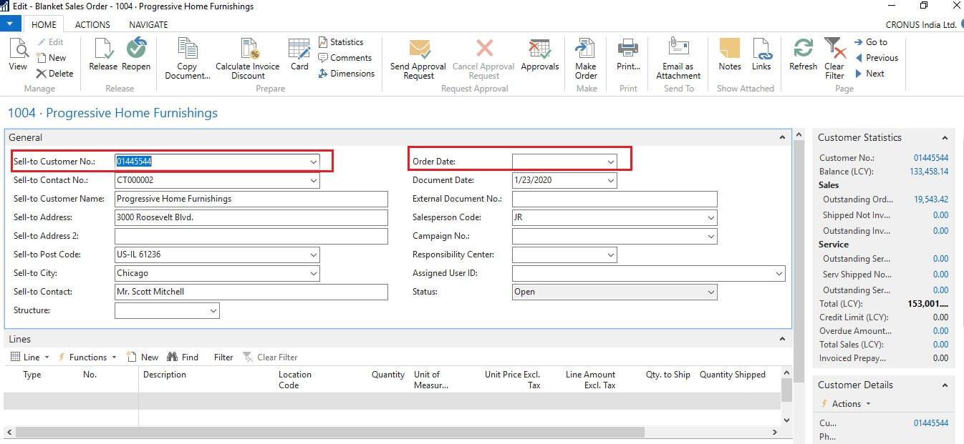964x444 pixels.
Task: Collapse the General section
Action: tap(782, 137)
